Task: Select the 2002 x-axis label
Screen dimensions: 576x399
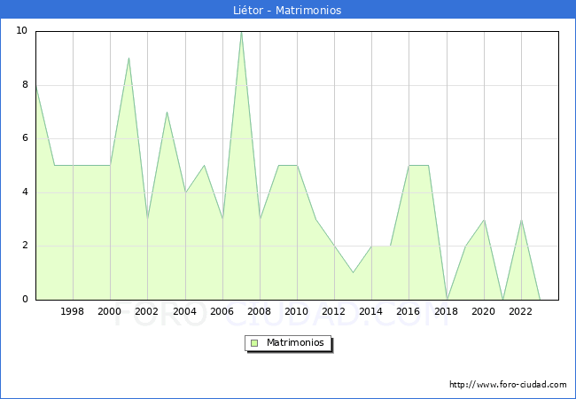Action: (x=146, y=311)
